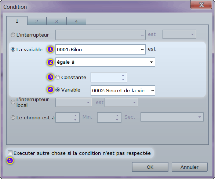Increase the chrono minutes spinner
This screenshot has height=179, width=215.
click(x=75, y=116)
